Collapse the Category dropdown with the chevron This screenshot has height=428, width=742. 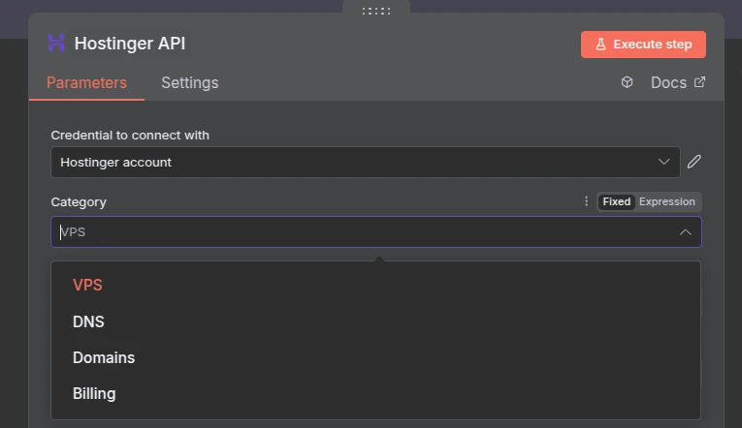point(685,232)
